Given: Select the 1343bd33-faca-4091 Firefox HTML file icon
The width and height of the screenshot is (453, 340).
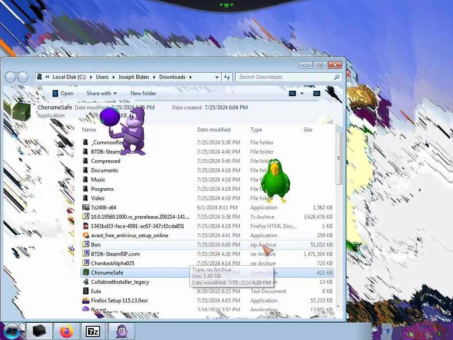Looking at the screenshot, I should click(86, 226).
